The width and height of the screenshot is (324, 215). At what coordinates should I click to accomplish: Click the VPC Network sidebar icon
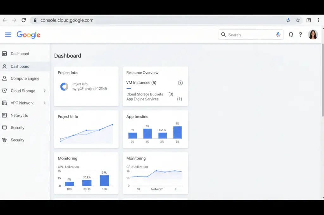[4, 103]
